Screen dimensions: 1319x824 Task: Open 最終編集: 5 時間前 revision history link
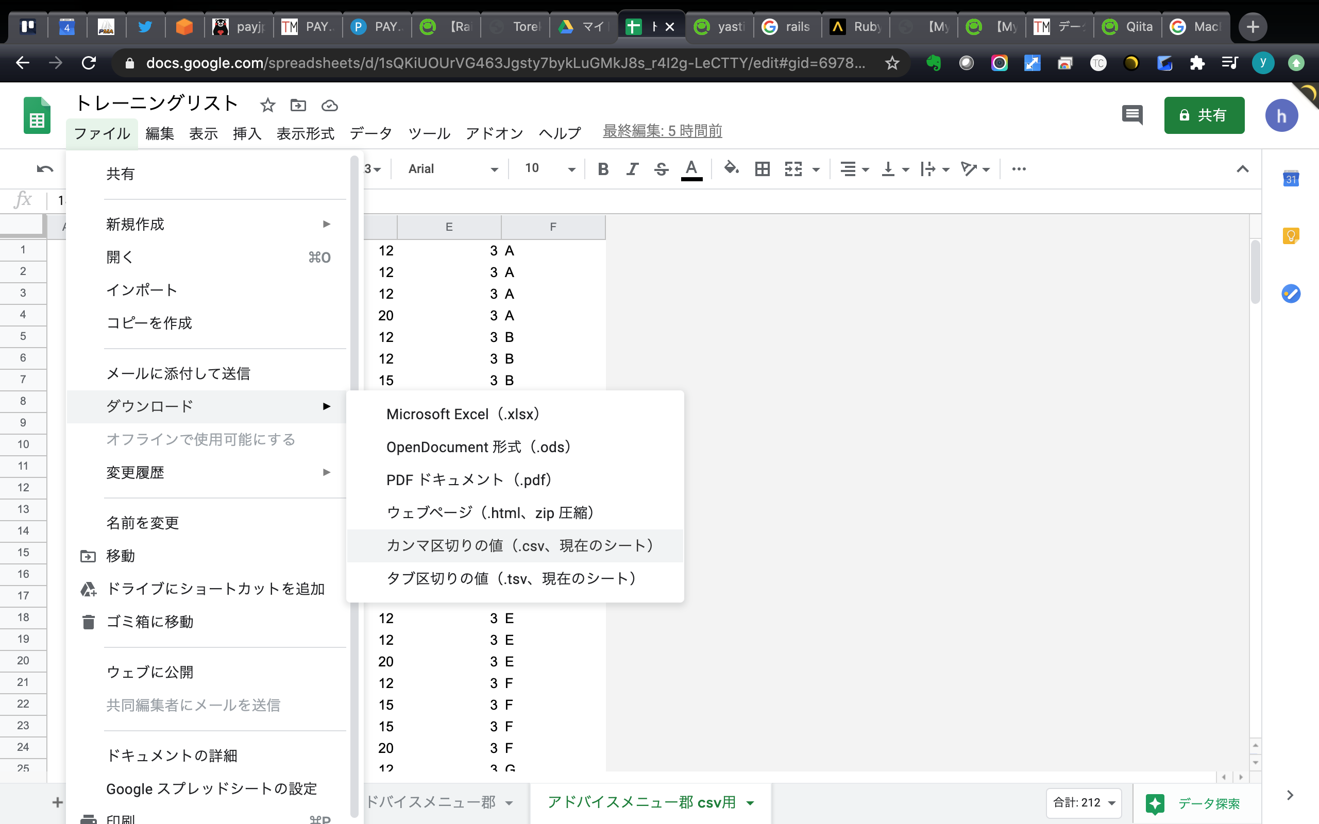pos(662,131)
